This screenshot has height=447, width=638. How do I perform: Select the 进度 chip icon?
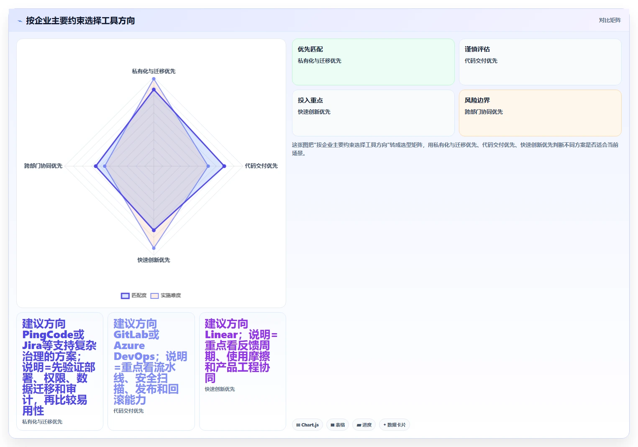359,425
